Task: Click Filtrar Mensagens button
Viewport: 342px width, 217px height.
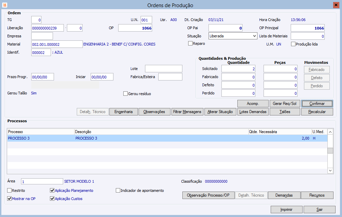Action: [x=187, y=112]
